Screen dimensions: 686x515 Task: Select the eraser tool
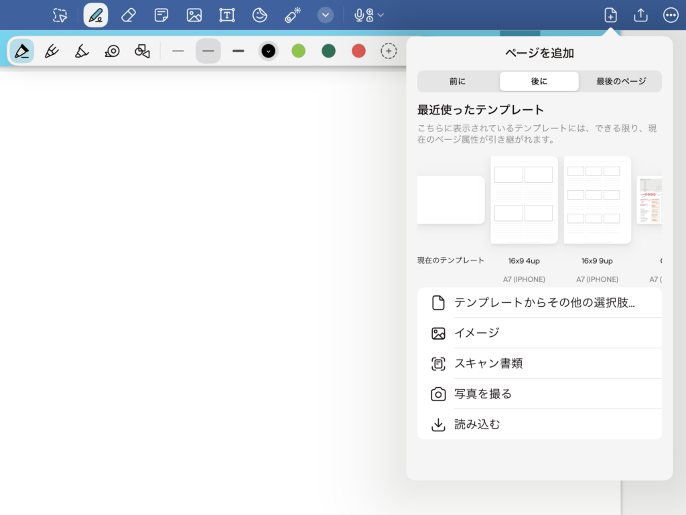pos(129,15)
